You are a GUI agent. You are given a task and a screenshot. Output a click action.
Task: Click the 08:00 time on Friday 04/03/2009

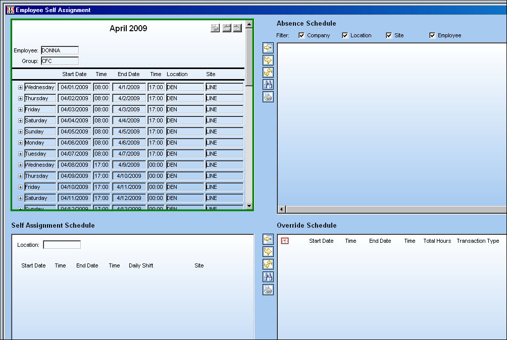[102, 109]
